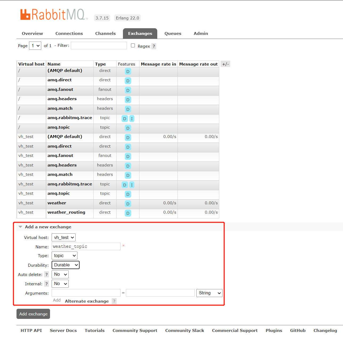Click the Alternate exchange link
This screenshot has height=337, width=343.
[x=87, y=301]
